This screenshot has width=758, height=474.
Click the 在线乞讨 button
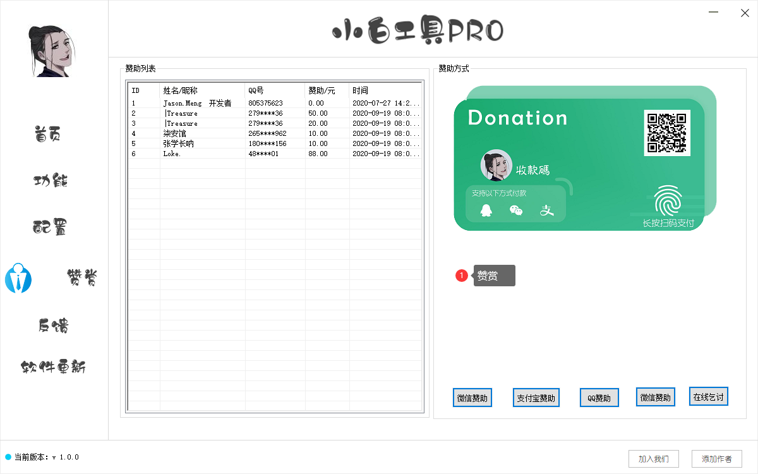(709, 396)
